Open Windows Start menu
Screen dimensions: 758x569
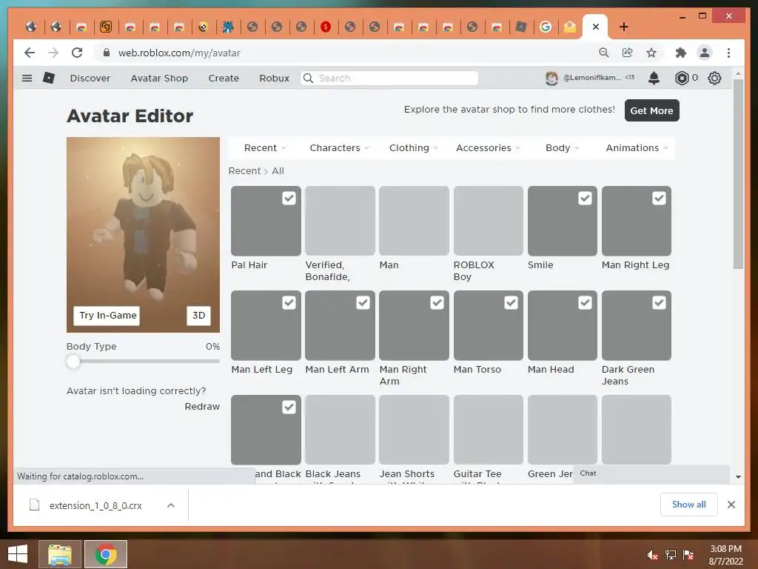coord(18,554)
